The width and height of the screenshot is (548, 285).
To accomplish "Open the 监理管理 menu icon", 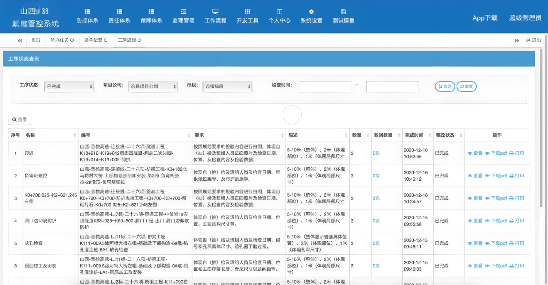I will (184, 12).
